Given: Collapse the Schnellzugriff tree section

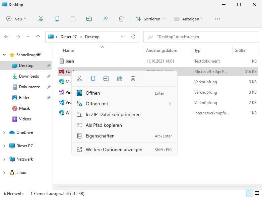Looking at the screenshot, I should (x=4, y=55).
